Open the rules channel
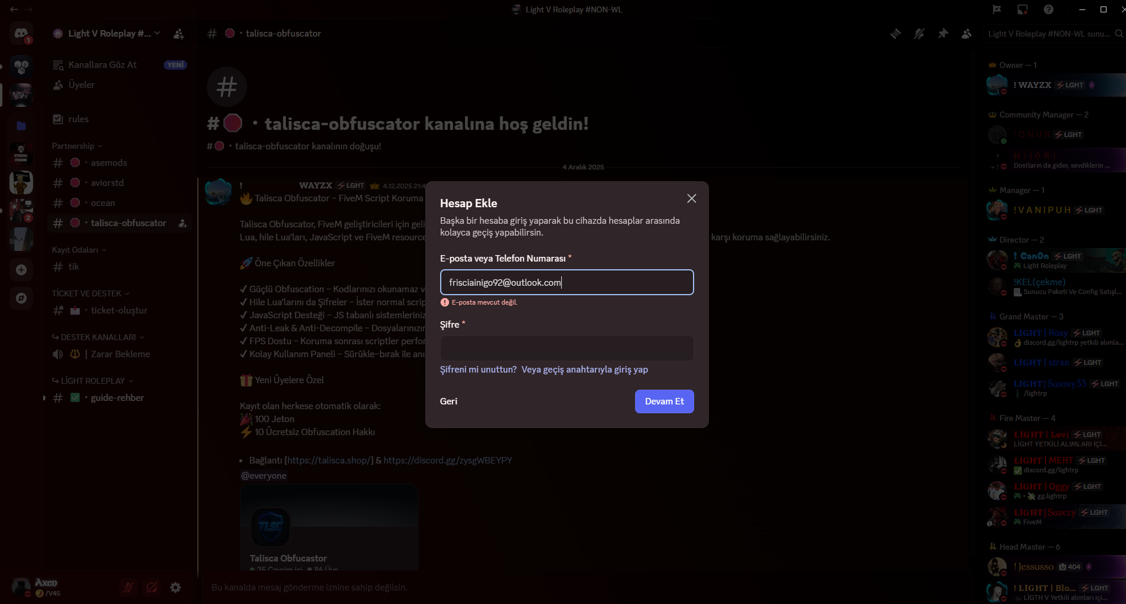This screenshot has width=1126, height=604. (119, 119)
